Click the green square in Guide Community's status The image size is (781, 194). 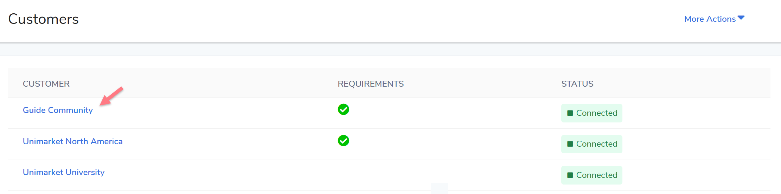click(570, 113)
